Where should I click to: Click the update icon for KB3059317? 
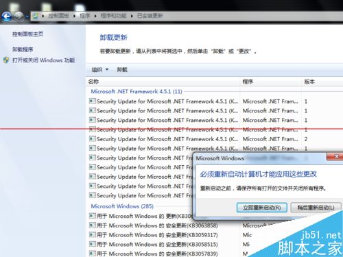pyautogui.click(x=93, y=234)
